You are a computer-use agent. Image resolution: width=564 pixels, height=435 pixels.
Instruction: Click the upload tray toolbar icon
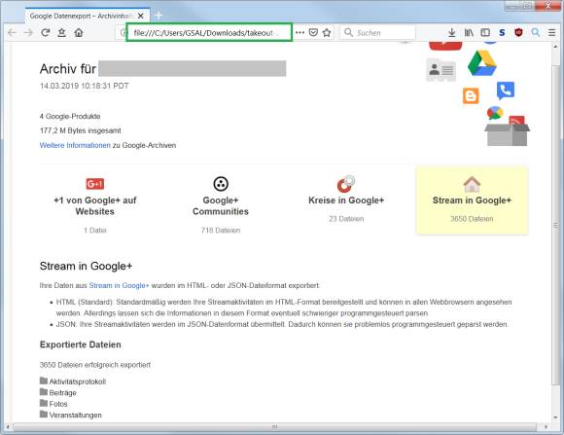pos(62,33)
